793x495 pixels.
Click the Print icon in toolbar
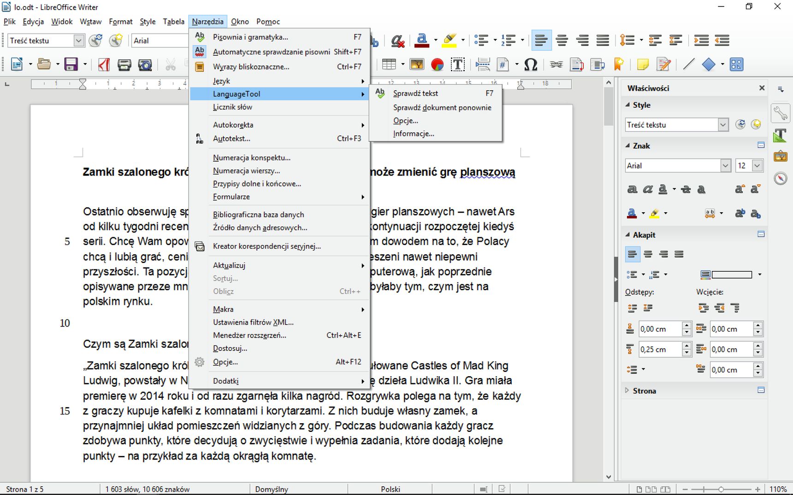pyautogui.click(x=124, y=64)
